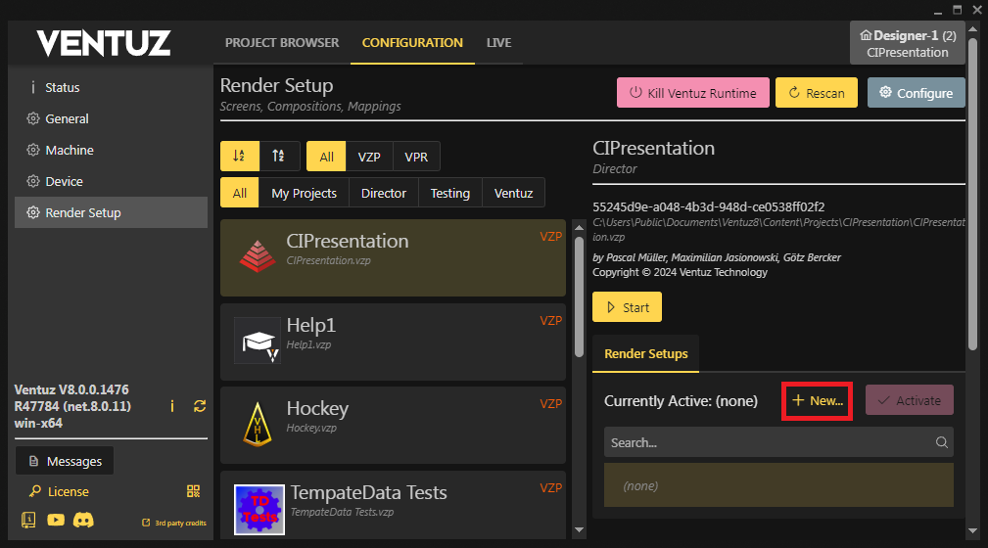Open the Designer-1 machine selector
The image size is (988, 548).
point(907,43)
